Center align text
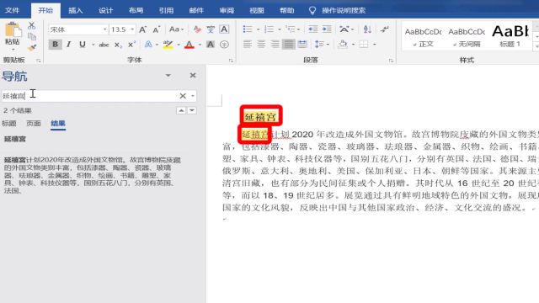 261,44
